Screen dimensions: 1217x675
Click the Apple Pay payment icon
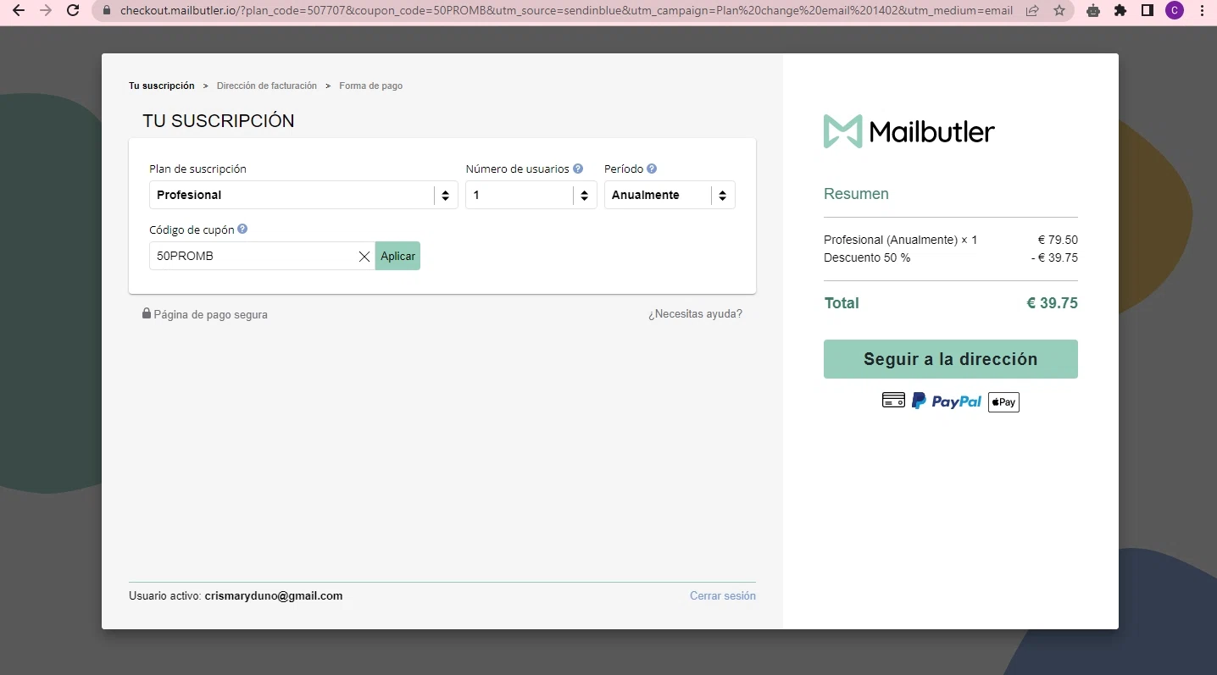click(x=1003, y=402)
